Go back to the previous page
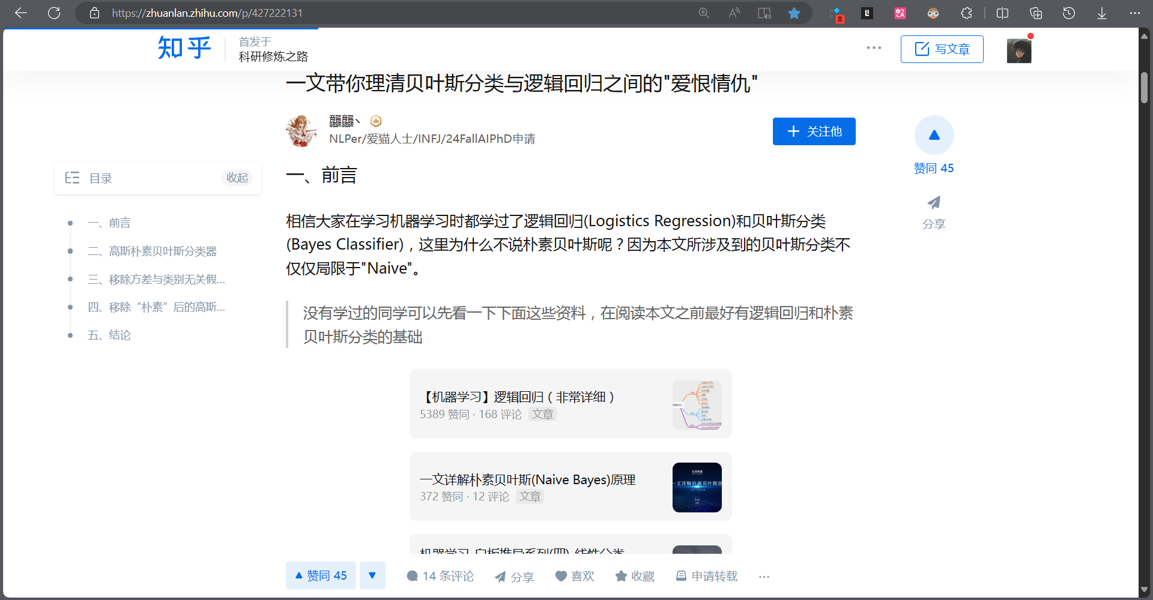This screenshot has height=600, width=1153. [x=21, y=13]
